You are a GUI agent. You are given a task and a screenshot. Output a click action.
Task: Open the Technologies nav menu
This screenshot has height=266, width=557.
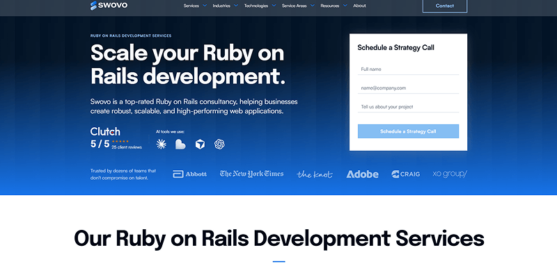tap(256, 6)
